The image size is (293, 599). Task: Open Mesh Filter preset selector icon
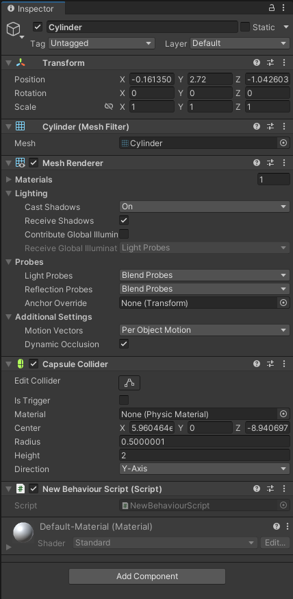point(270,126)
